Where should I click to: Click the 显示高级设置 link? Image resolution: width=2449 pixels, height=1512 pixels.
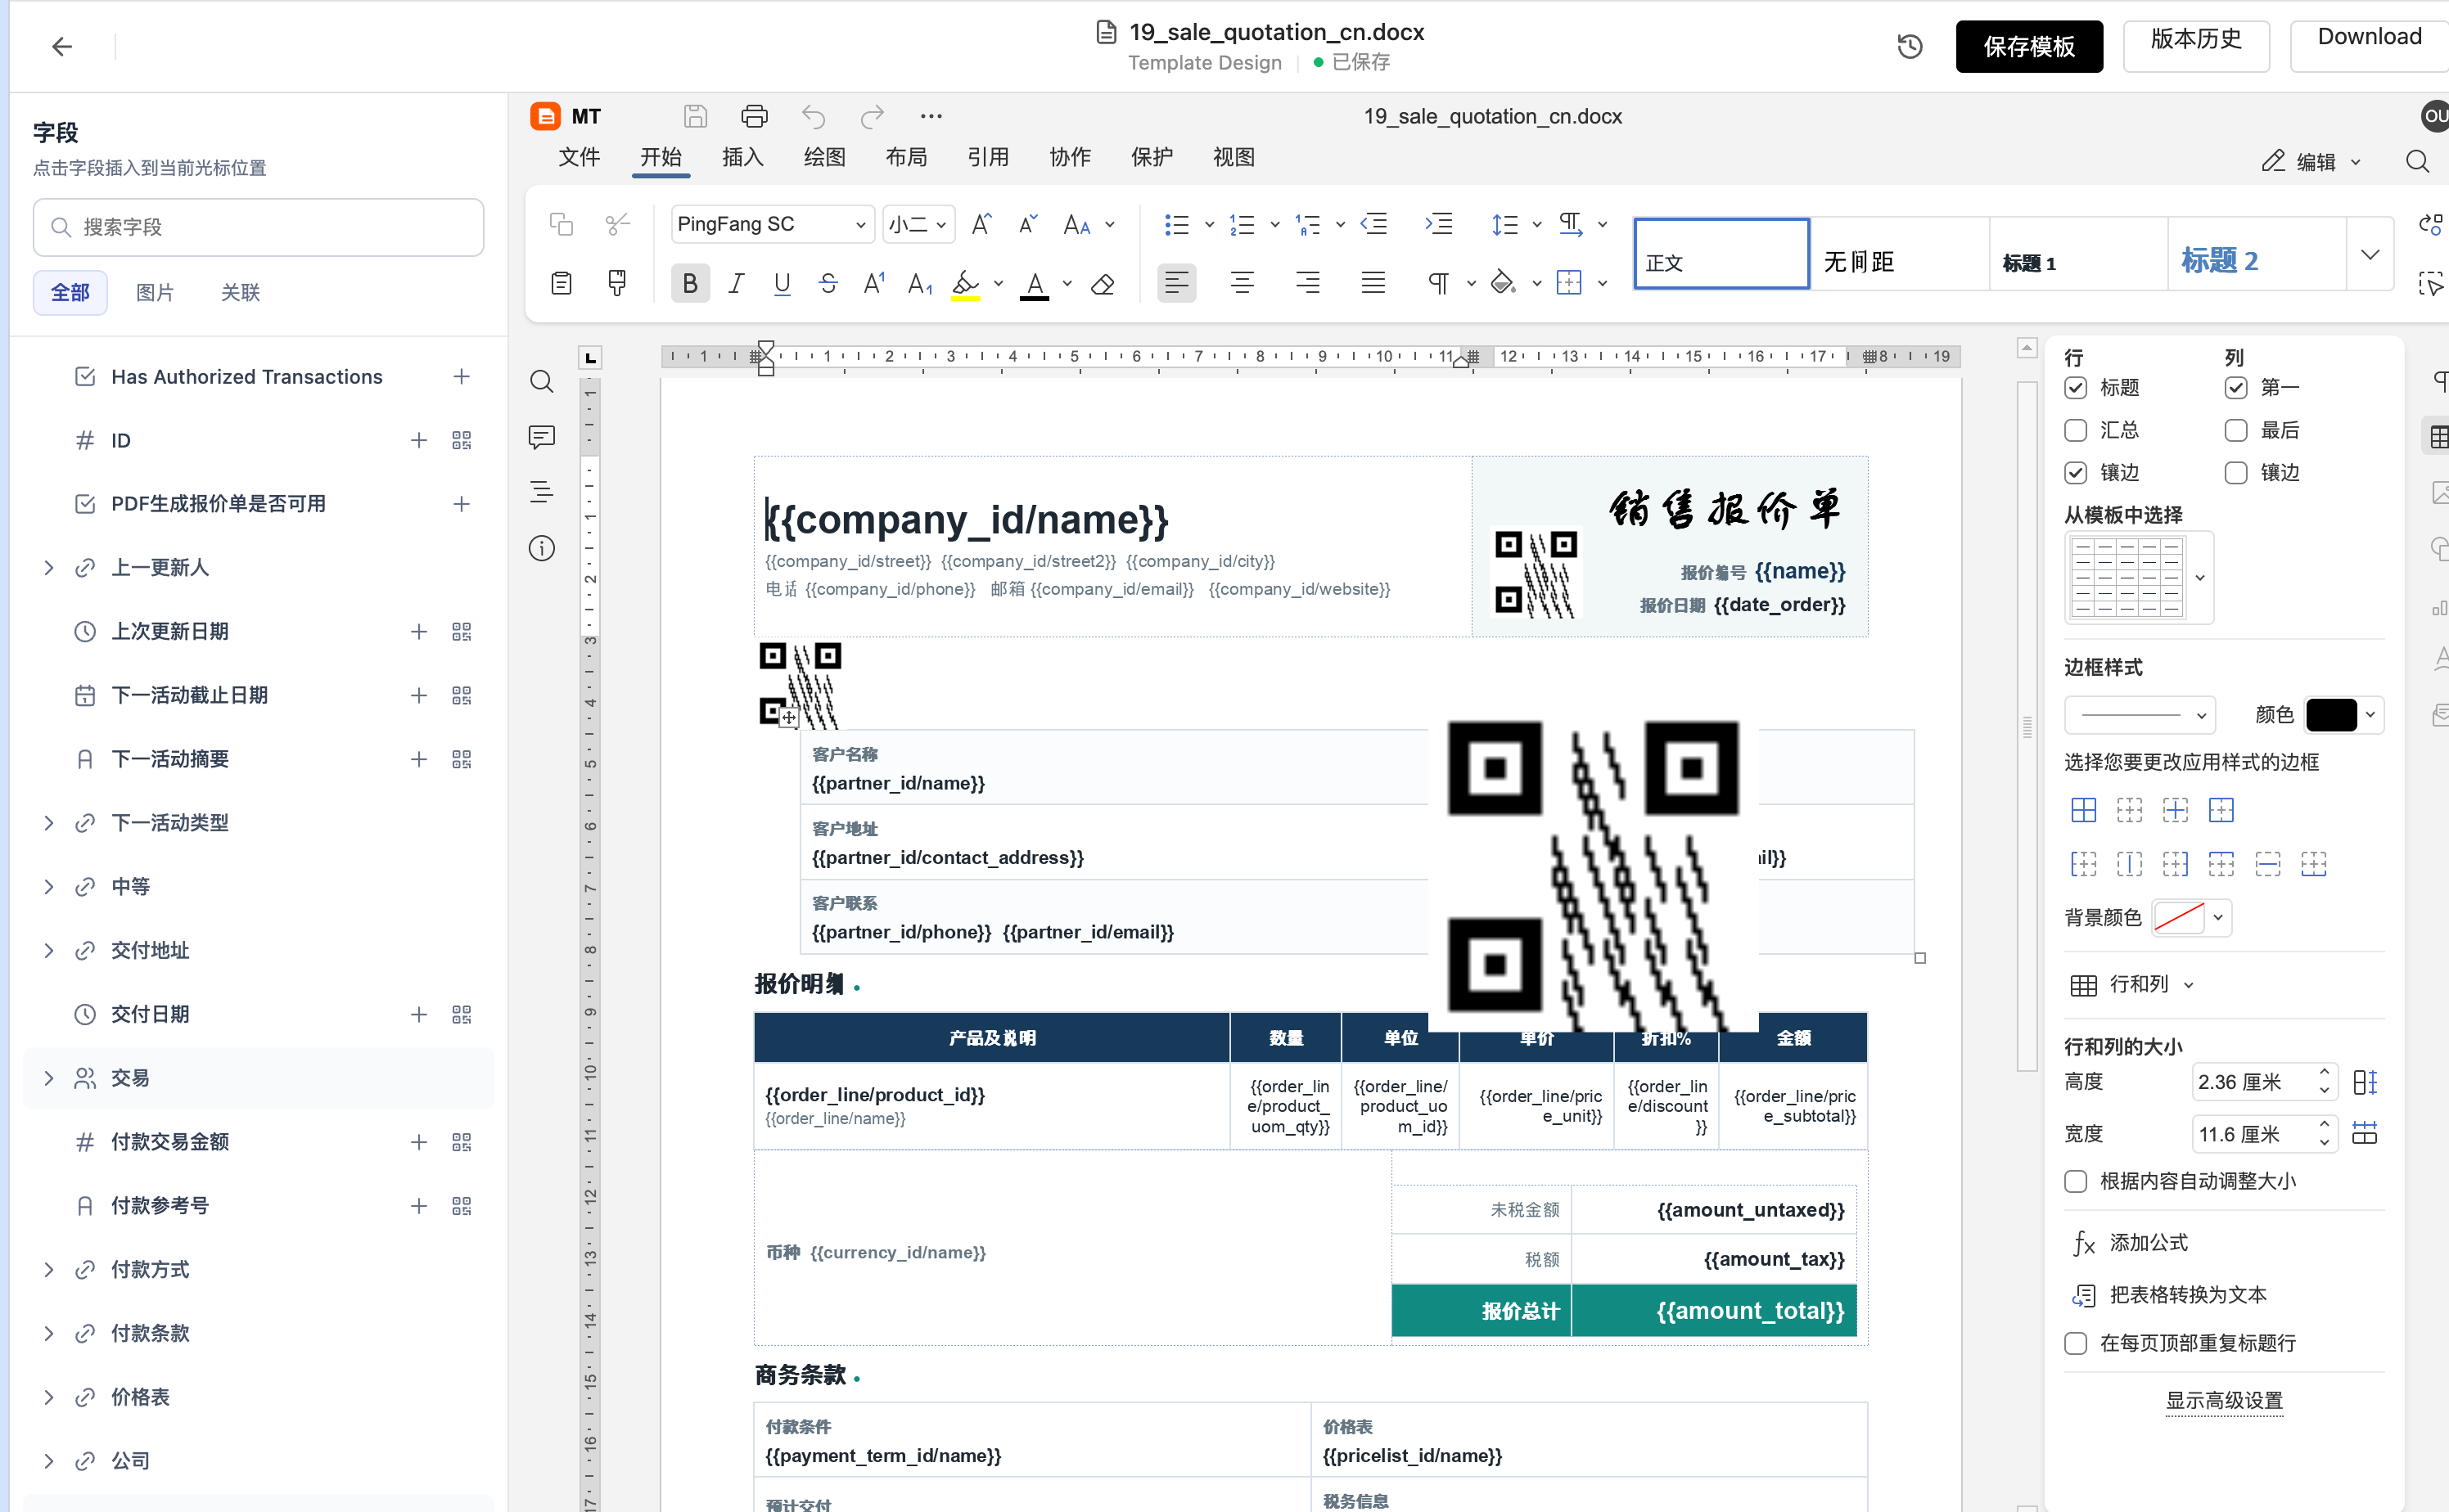click(2224, 1401)
